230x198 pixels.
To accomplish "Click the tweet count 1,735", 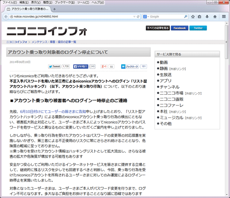I will point(66,66).
